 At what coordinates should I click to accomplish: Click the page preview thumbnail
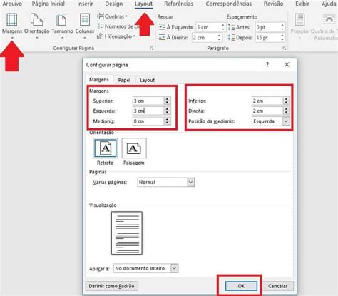(127, 233)
